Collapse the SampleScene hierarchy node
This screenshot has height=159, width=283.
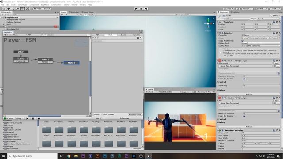point(1,17)
